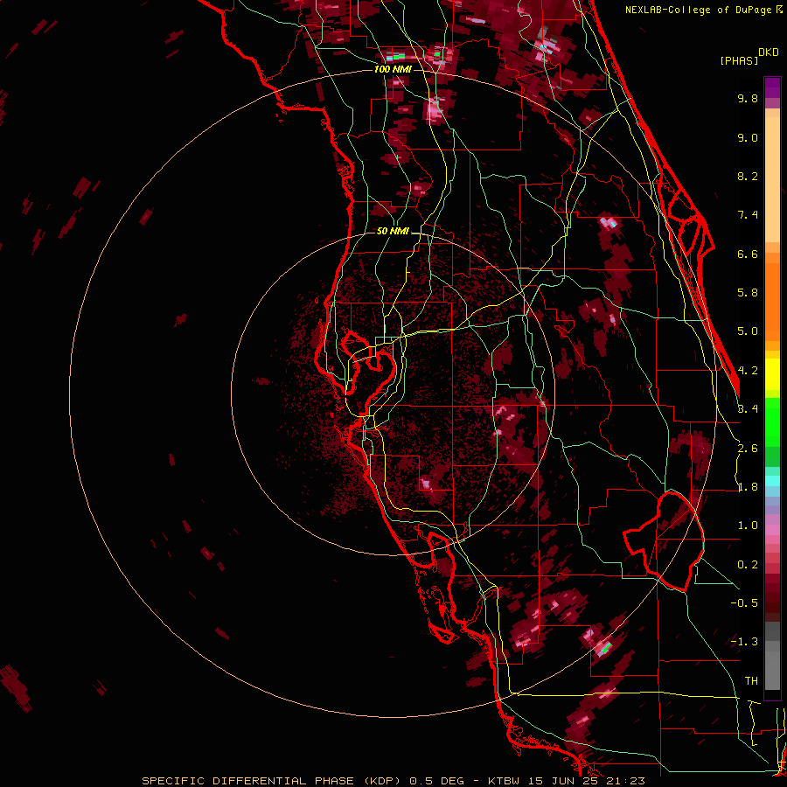Select the 6.6 scale value
Screen dimensions: 787x787
[x=748, y=254]
